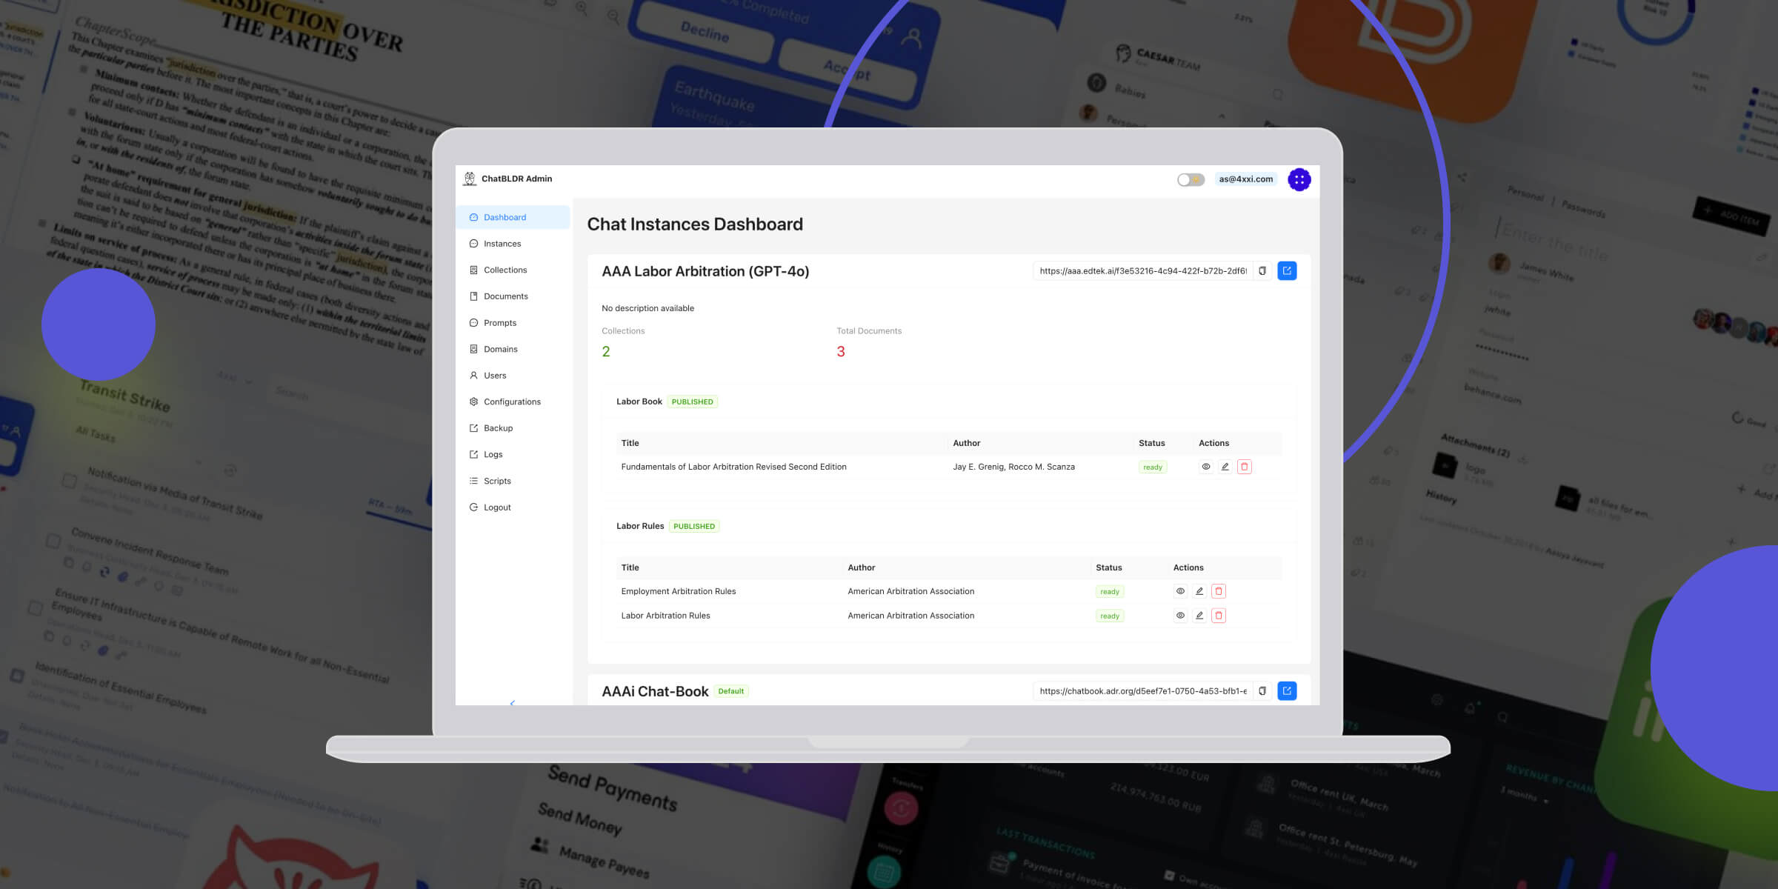The height and width of the screenshot is (889, 1778).
Task: Open the Documents sidebar page
Action: [513, 296]
